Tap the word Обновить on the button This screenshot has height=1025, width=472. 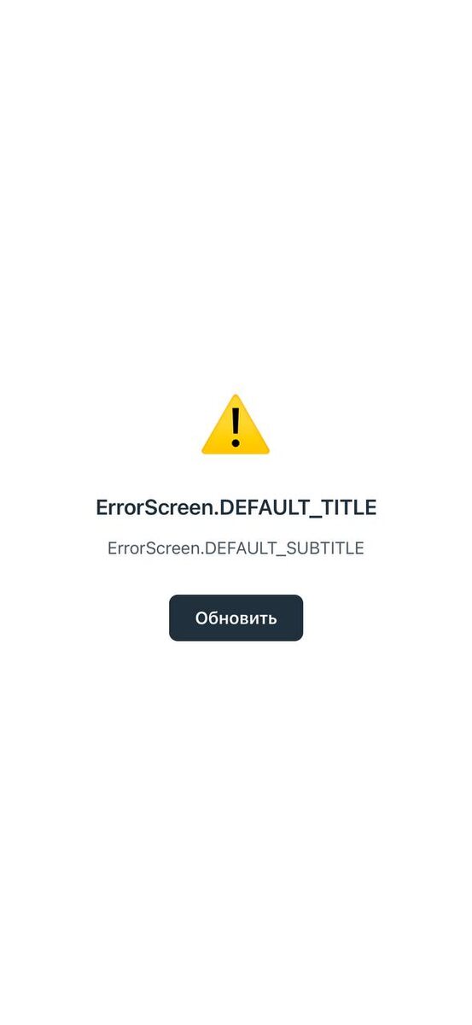(x=236, y=618)
